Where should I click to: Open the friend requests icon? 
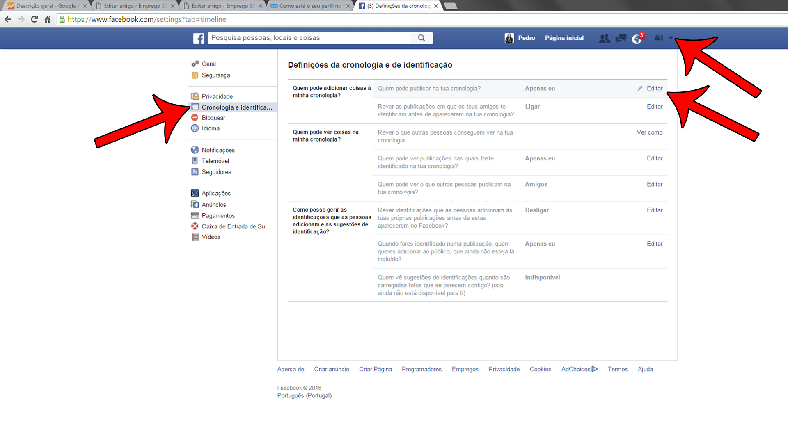coord(604,38)
